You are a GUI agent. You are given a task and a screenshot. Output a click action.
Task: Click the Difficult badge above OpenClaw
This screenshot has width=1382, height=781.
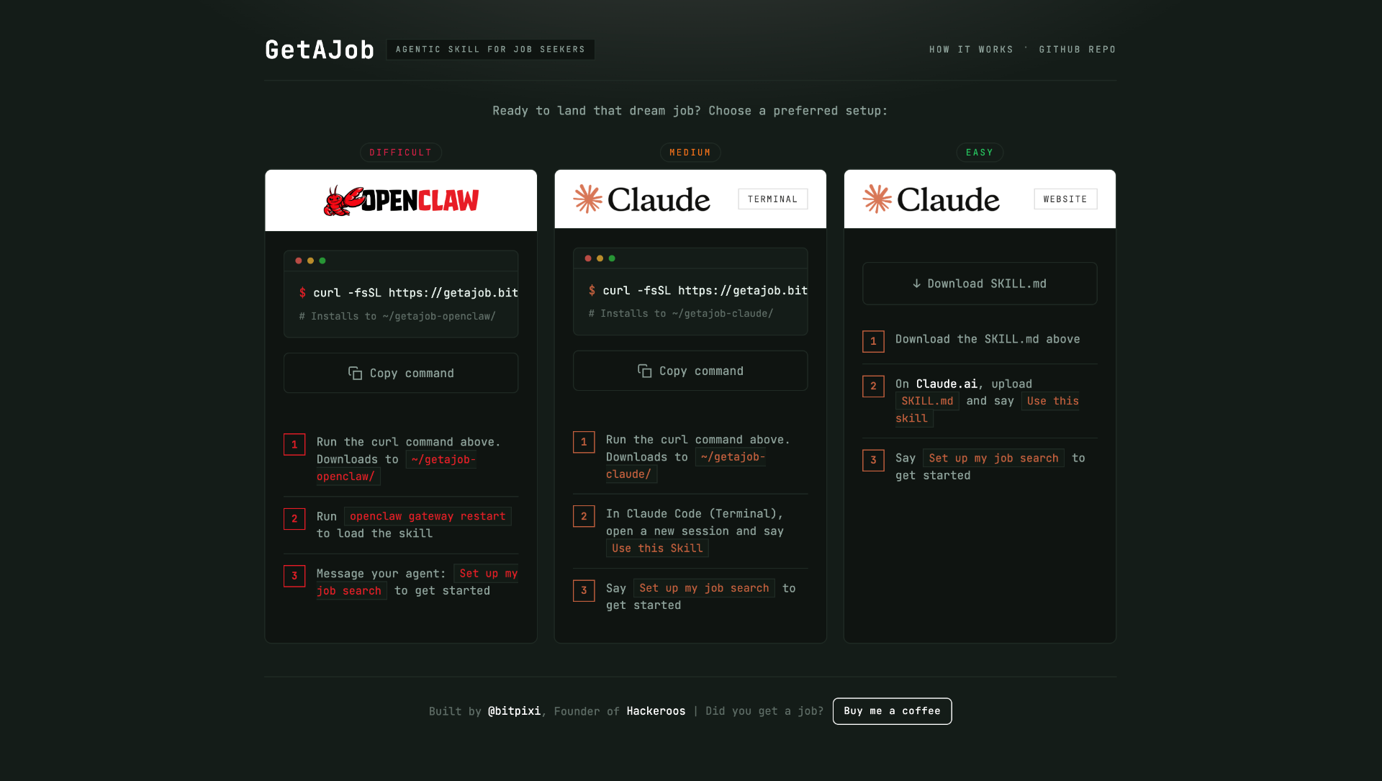[401, 153]
